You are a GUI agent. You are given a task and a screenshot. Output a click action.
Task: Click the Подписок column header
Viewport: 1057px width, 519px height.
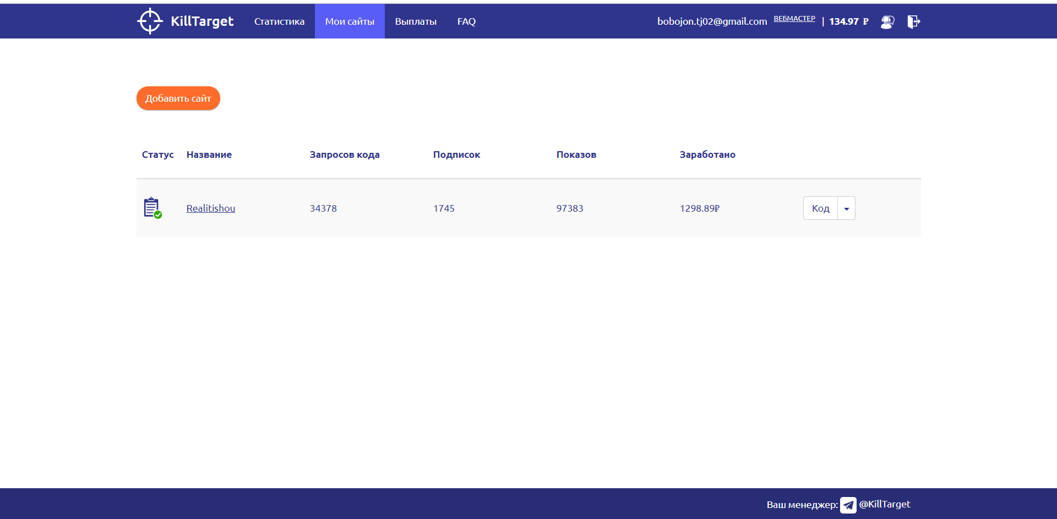tap(456, 154)
